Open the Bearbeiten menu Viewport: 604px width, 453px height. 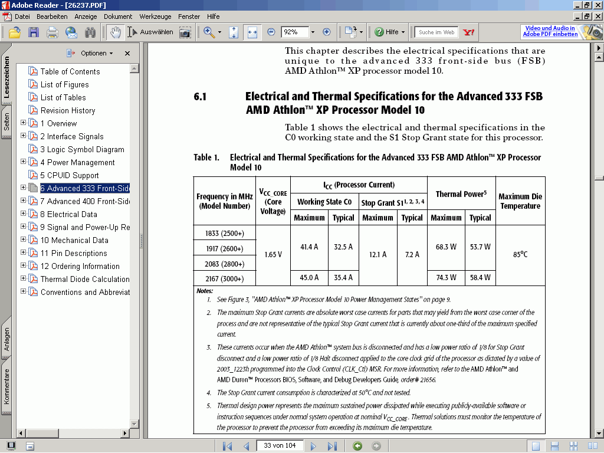pos(52,17)
